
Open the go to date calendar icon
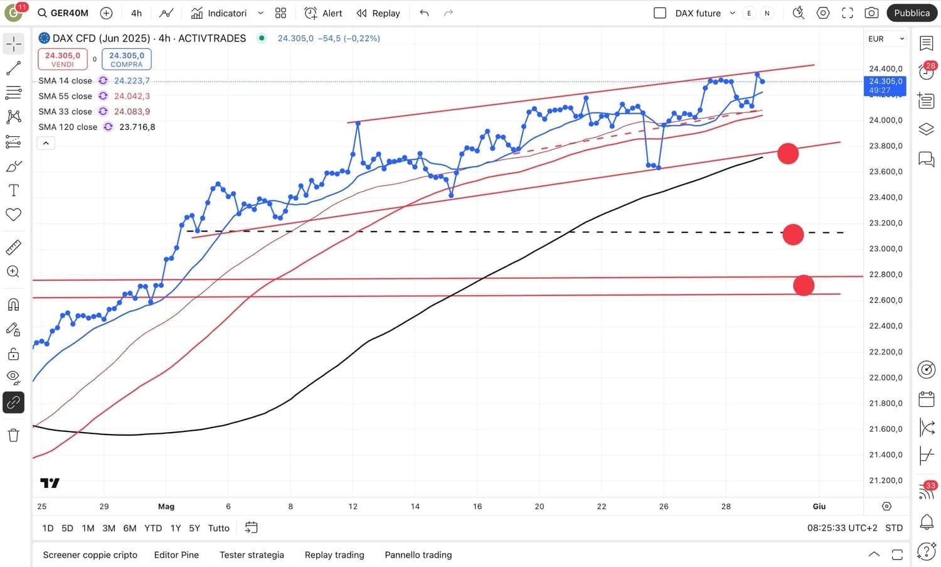pos(251,528)
